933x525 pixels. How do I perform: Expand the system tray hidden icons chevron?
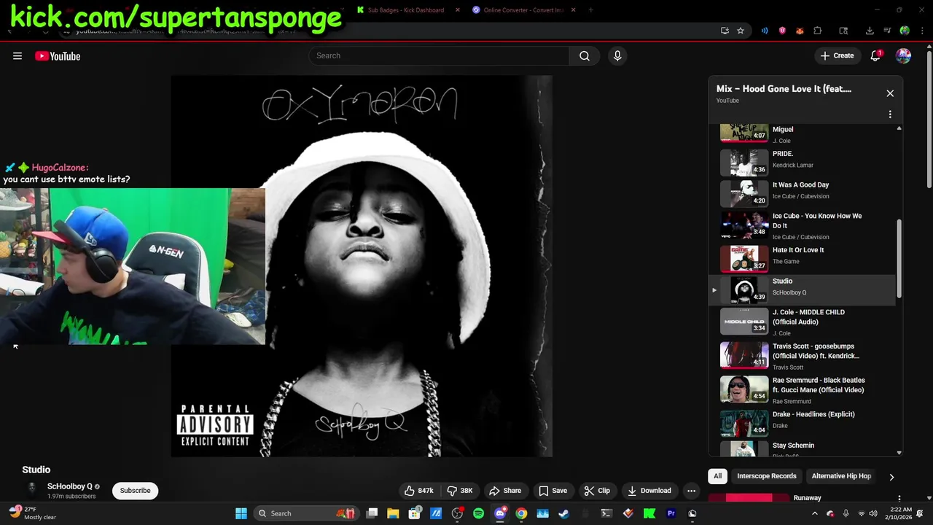pos(815,513)
